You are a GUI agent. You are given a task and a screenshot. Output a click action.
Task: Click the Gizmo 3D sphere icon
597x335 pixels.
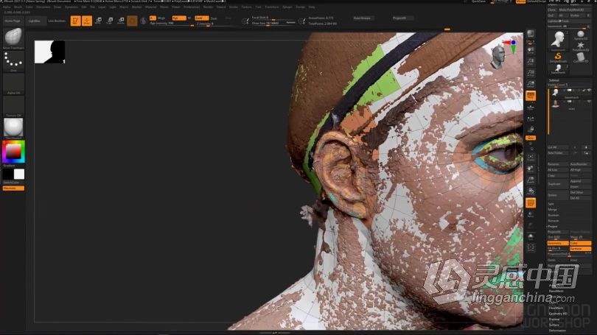click(x=132, y=21)
